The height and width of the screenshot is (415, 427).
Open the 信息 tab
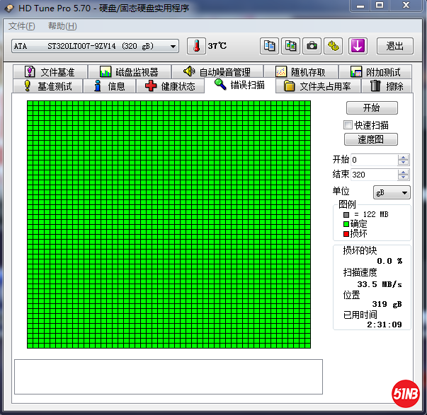click(109, 86)
